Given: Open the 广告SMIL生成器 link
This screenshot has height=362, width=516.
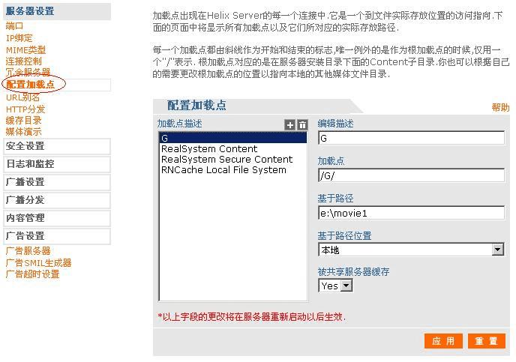Looking at the screenshot, I should [38, 263].
